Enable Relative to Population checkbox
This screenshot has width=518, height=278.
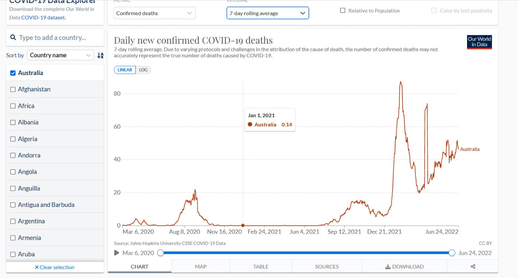tap(343, 11)
